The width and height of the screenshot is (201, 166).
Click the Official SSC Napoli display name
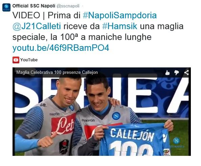(x=34, y=6)
